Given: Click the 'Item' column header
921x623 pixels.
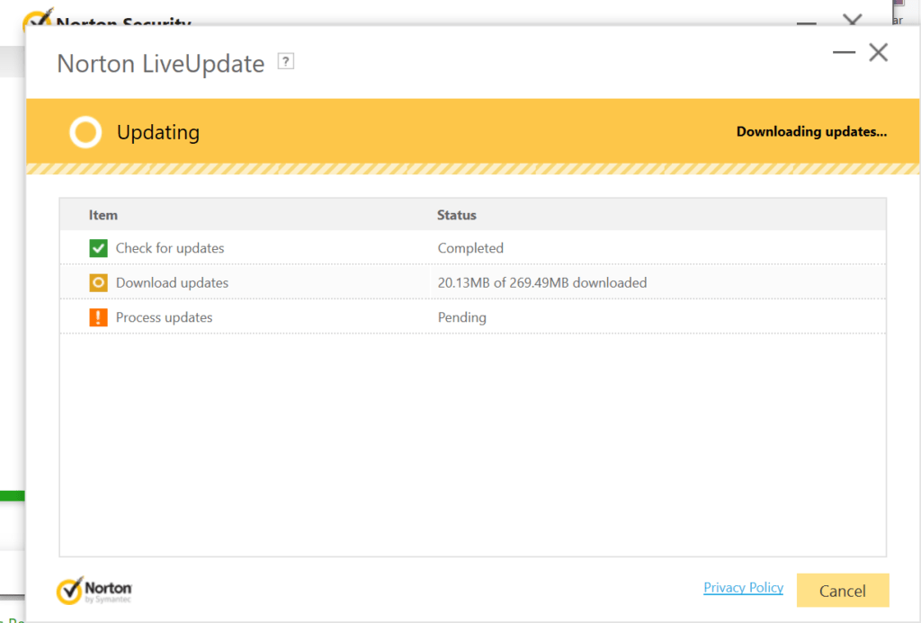Looking at the screenshot, I should click(103, 215).
